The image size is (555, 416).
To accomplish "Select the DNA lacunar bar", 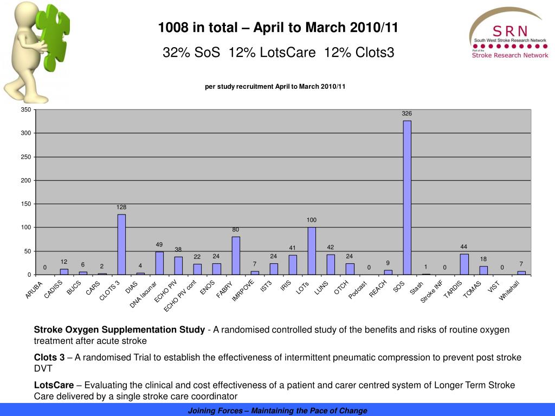I will point(160,263).
